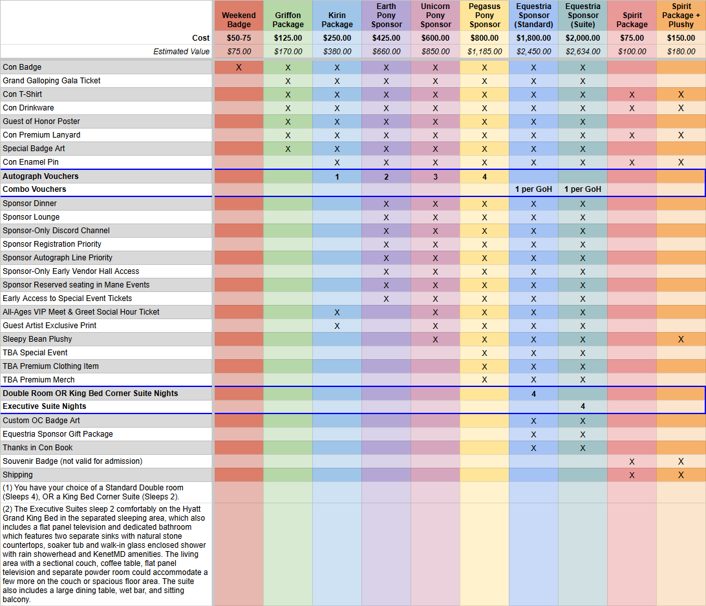
Task: Click the $50-75 cost cell
Action: click(239, 38)
